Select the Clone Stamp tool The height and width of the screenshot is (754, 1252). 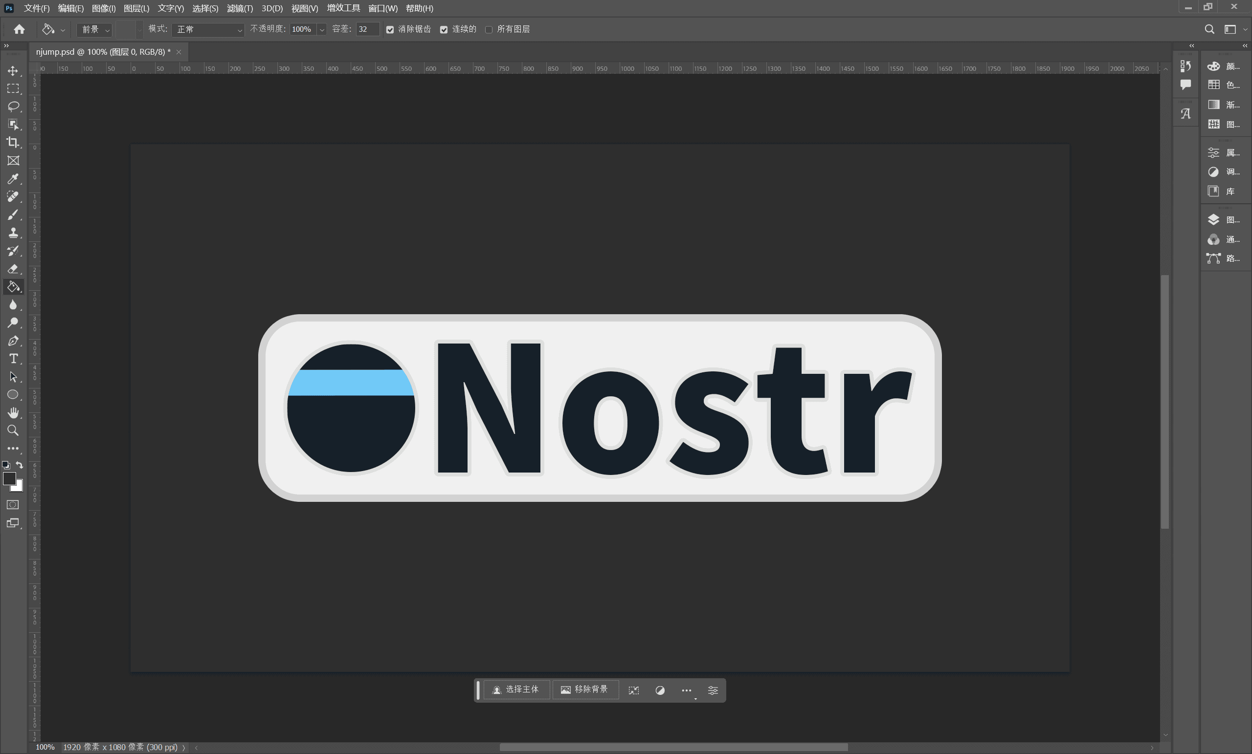coord(13,233)
